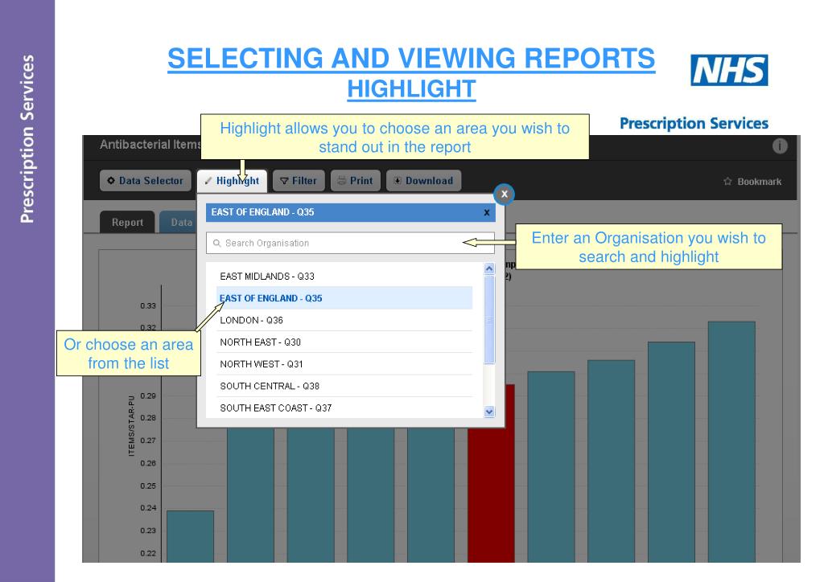Click the list scrollbar up arrow
This screenshot has height=582, width=824.
(x=489, y=268)
